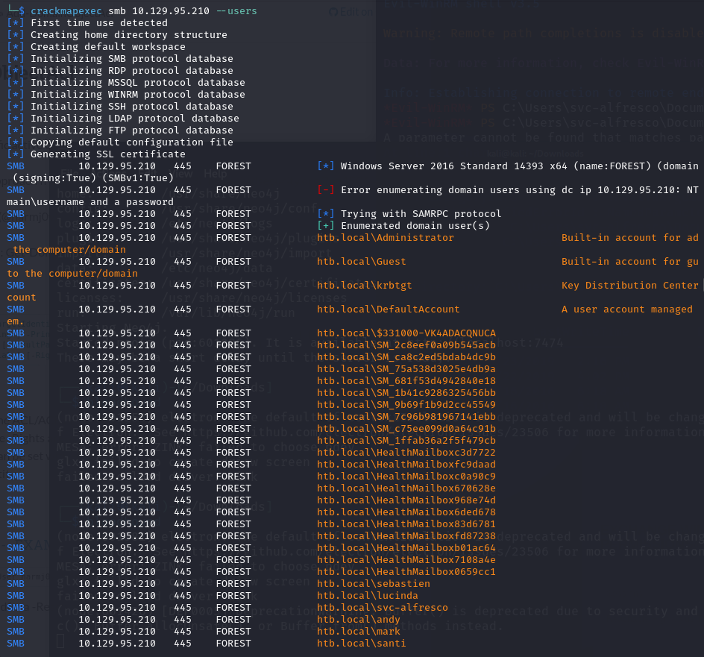Select htb.local\HealthMailbox7108a4e entry
This screenshot has width=704, height=657.
[x=406, y=559]
